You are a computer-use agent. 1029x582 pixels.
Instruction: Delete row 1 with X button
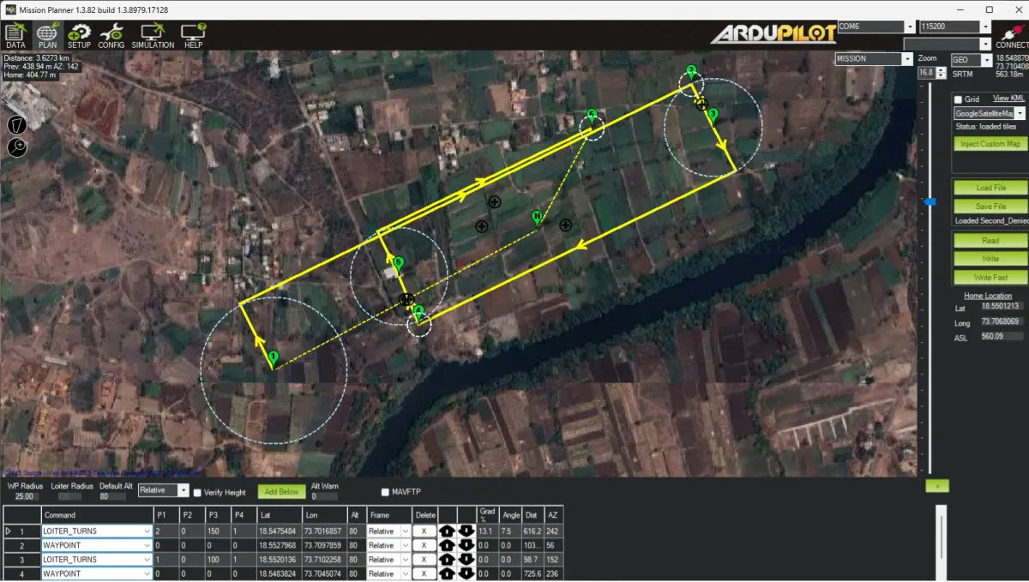click(x=424, y=531)
